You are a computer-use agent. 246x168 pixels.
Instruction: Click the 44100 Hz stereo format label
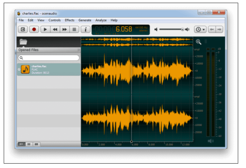pyautogui.click(x=141, y=29)
